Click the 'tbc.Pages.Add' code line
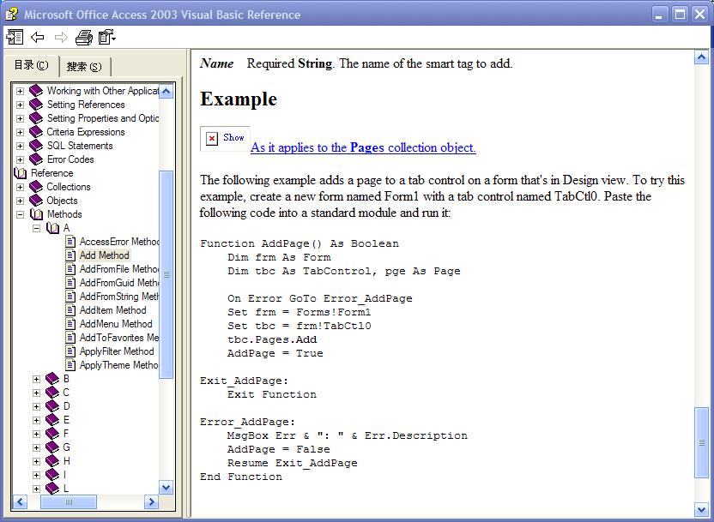This screenshot has width=714, height=522. tap(272, 339)
